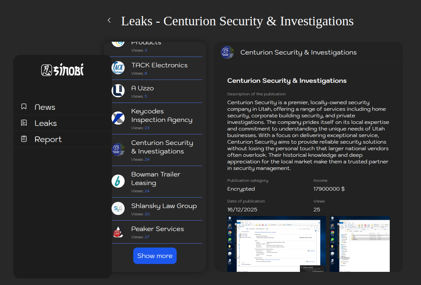This screenshot has width=421, height=285.
Task: Open the News menu item
Action: coord(45,107)
